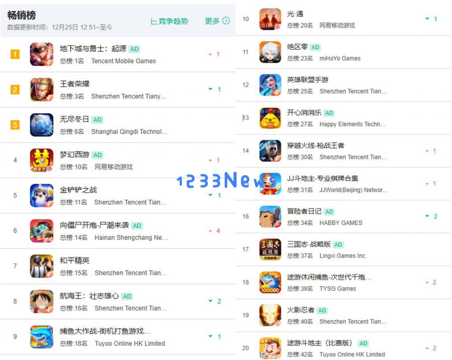Open the 英雄联盟手游 title link
The image size is (452, 360).
pyautogui.click(x=308, y=80)
